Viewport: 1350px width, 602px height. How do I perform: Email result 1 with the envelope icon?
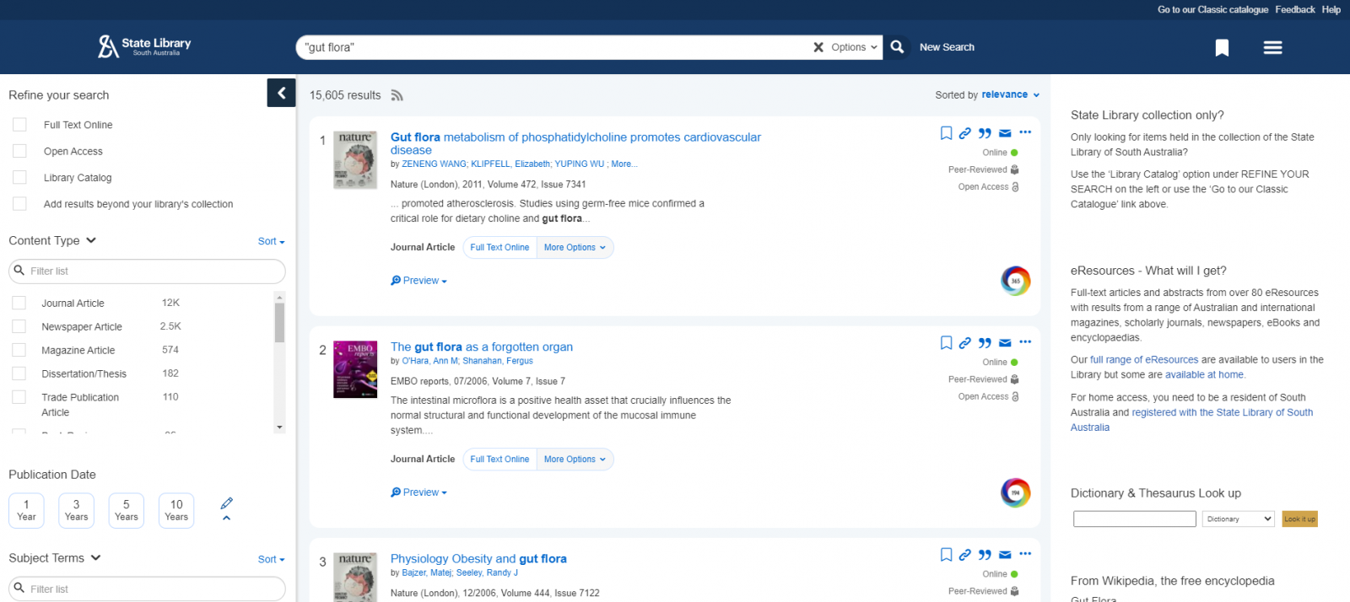point(1005,133)
